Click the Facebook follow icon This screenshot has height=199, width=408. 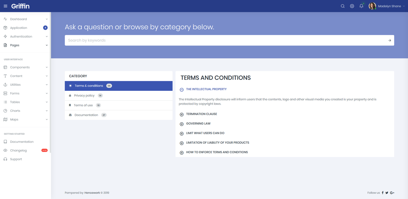point(383,193)
